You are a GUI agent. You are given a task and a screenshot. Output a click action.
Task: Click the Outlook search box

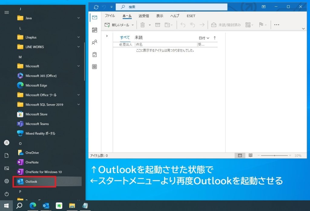[171, 7]
